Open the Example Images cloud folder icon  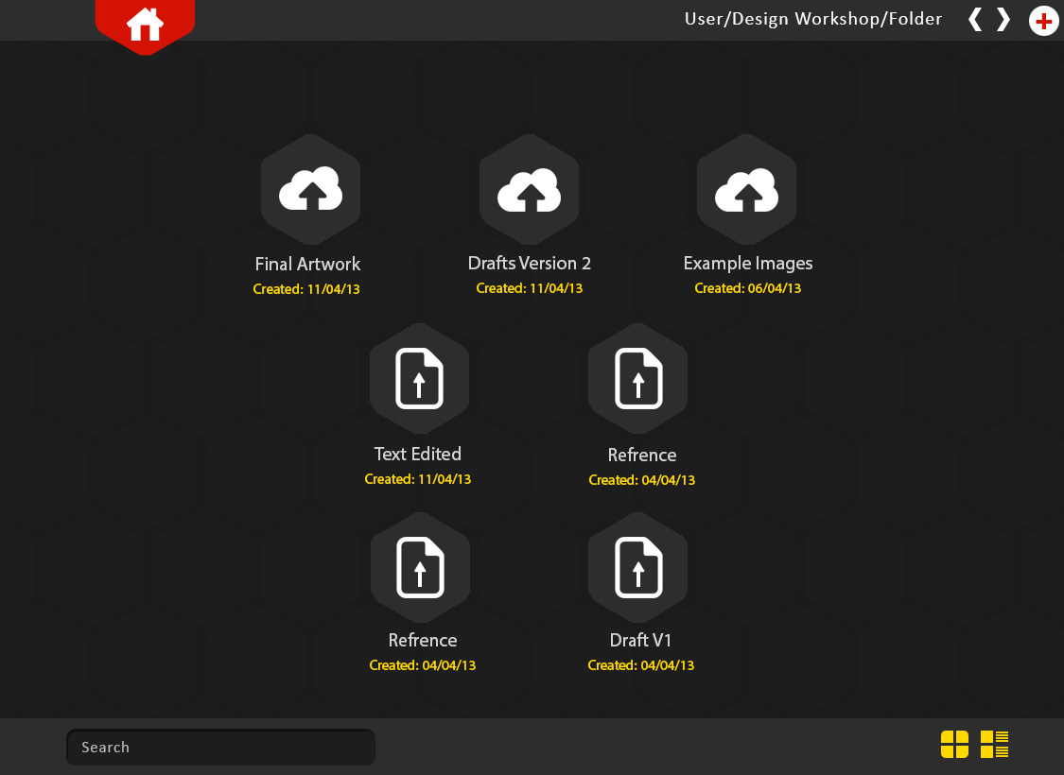pos(746,189)
